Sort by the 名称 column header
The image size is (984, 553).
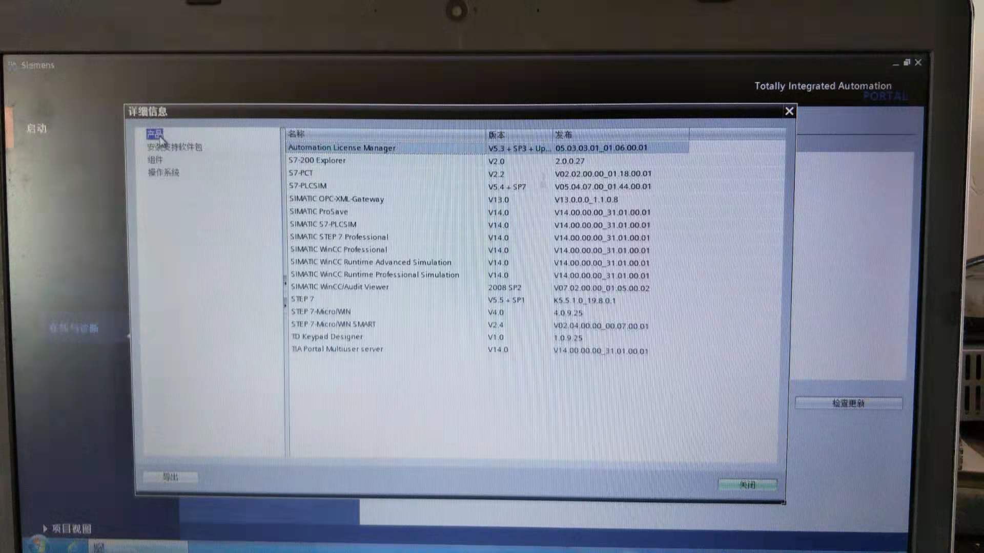click(x=296, y=134)
